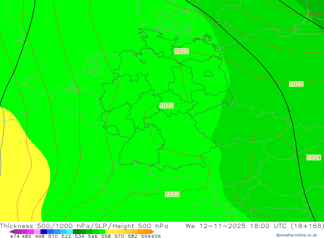
Task: Click the dark navy blue legend swatch
Action: pos(44,232)
